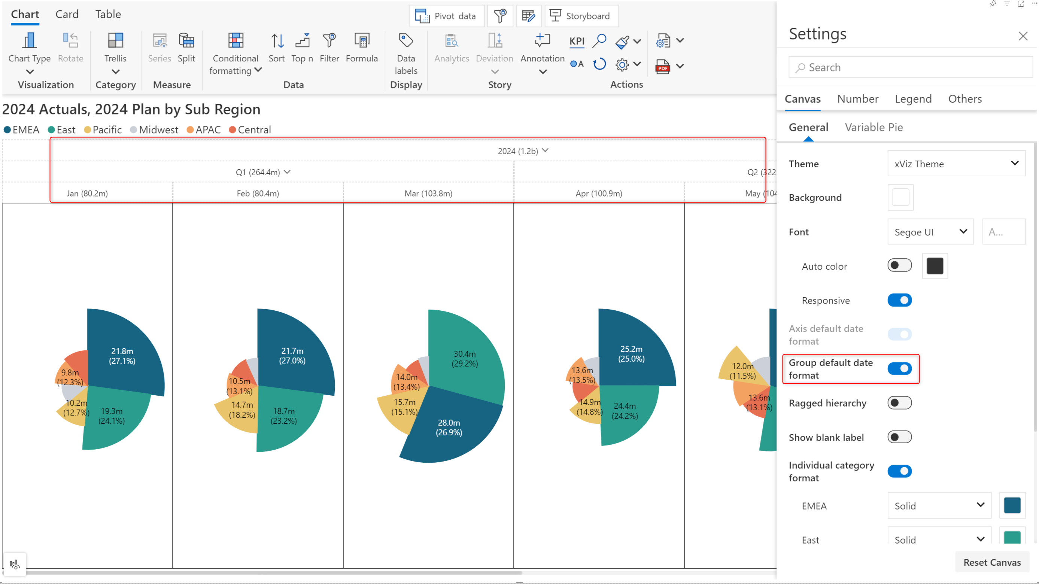Pick the Background color swatch
1039x584 pixels.
coord(900,198)
